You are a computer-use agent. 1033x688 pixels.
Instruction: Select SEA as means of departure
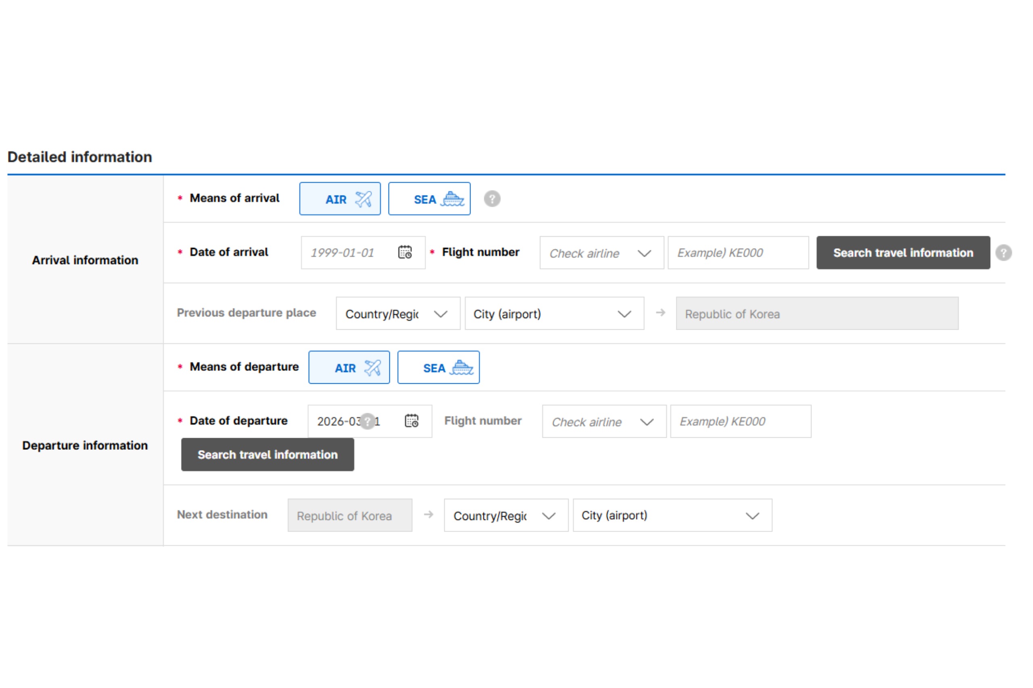point(438,367)
